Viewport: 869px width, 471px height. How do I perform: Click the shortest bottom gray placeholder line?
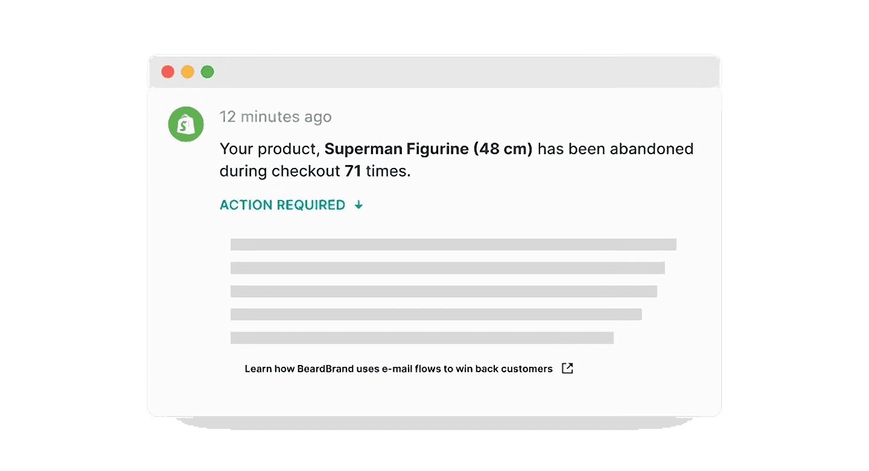click(x=422, y=338)
